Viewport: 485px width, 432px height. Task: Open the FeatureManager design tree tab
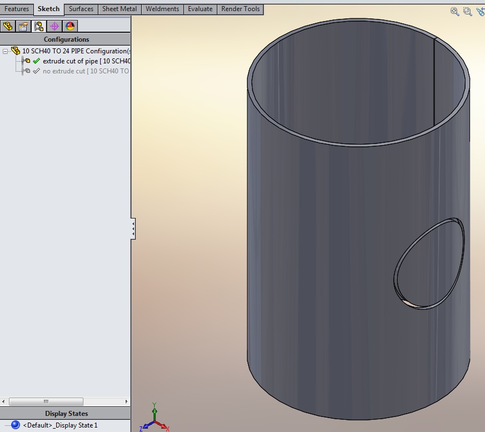[8, 26]
